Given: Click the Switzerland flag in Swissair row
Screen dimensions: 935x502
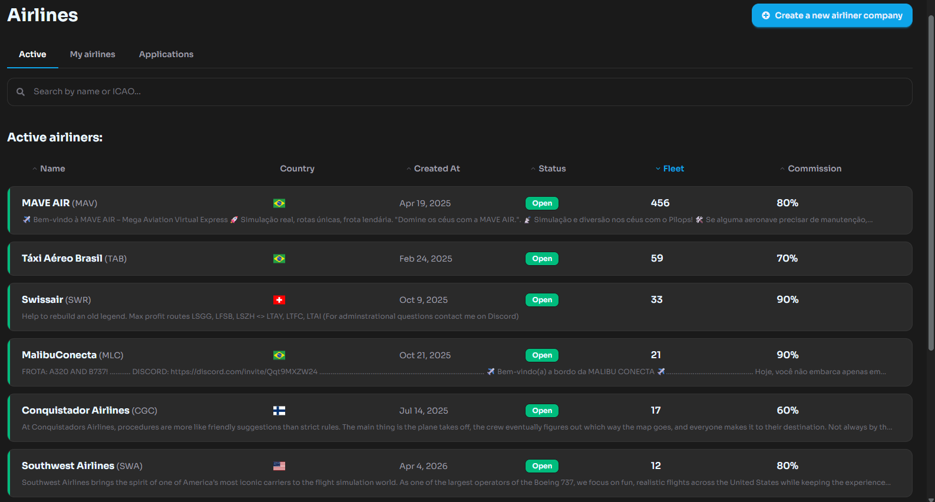Looking at the screenshot, I should [x=279, y=300].
